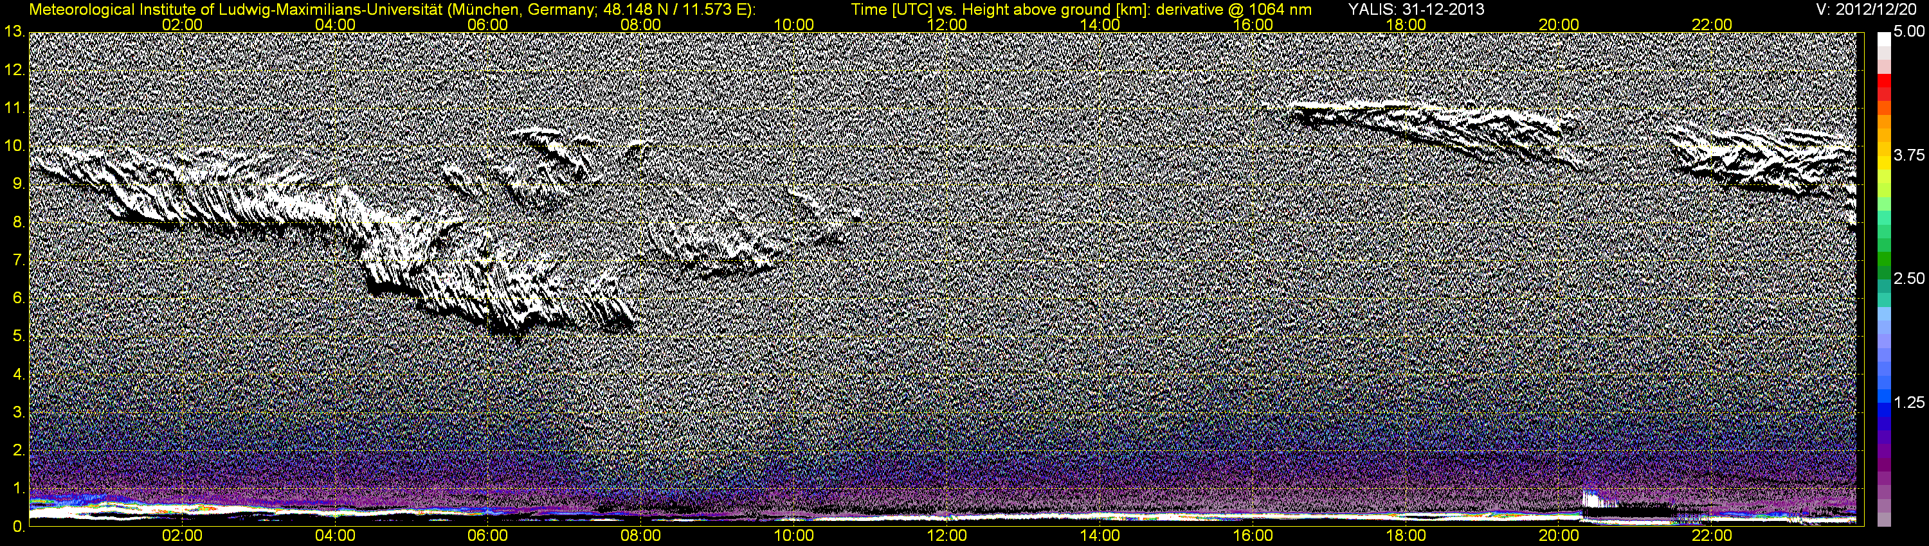Click the 10 km height axis label

pos(14,146)
